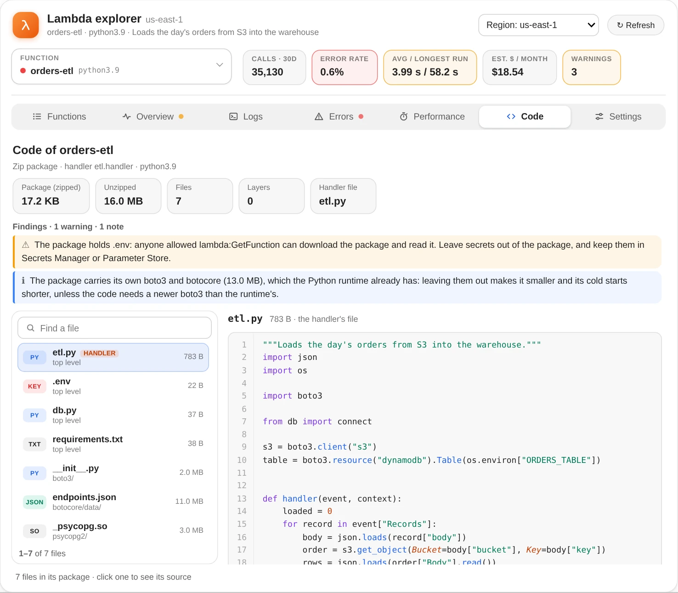
Task: Click the Functions list icon in tabs
Action: [x=37, y=117]
